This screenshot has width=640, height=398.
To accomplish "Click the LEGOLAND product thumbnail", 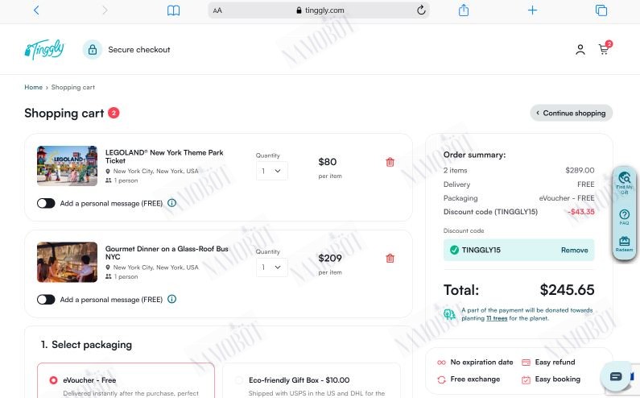I will pyautogui.click(x=67, y=166).
